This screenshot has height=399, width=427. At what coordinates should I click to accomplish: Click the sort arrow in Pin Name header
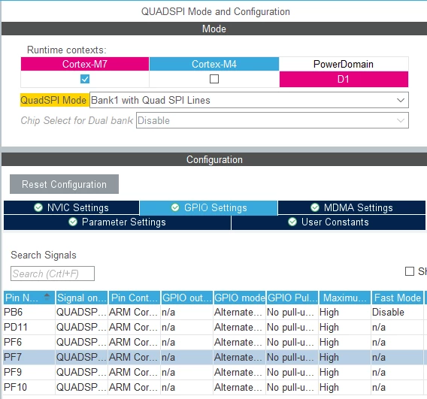click(x=47, y=296)
